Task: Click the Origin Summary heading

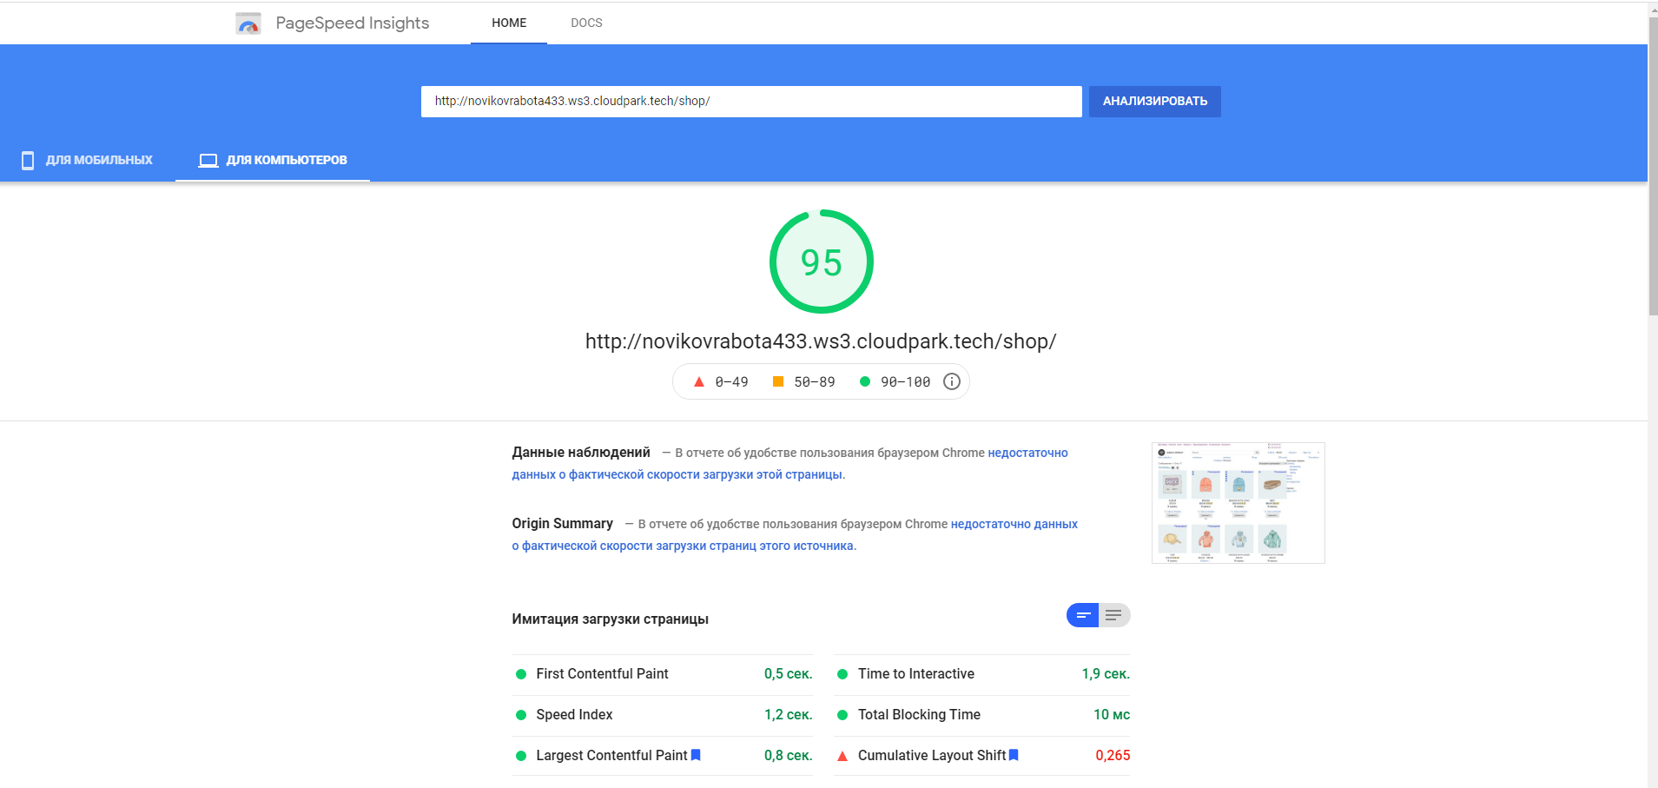Action: pos(563,524)
